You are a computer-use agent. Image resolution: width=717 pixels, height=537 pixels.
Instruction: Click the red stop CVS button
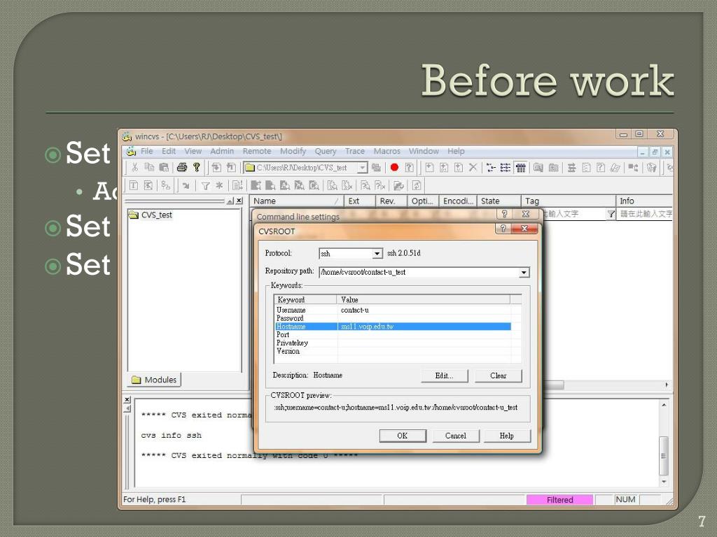[394, 168]
